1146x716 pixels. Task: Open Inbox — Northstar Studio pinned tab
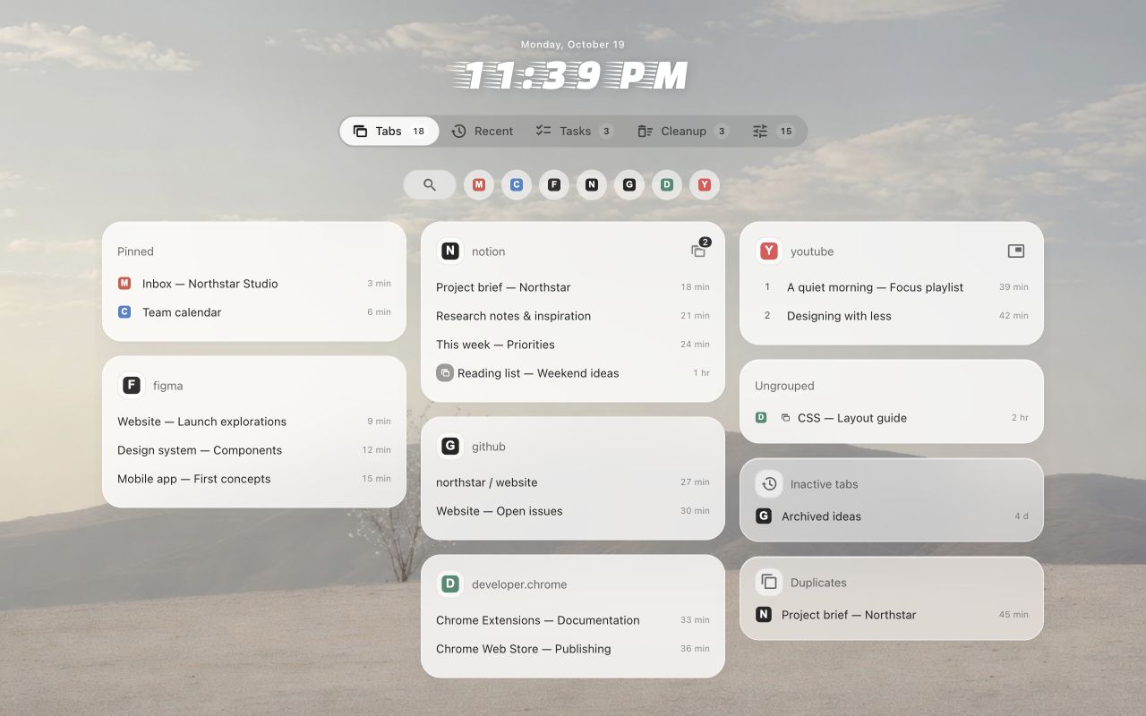click(254, 284)
